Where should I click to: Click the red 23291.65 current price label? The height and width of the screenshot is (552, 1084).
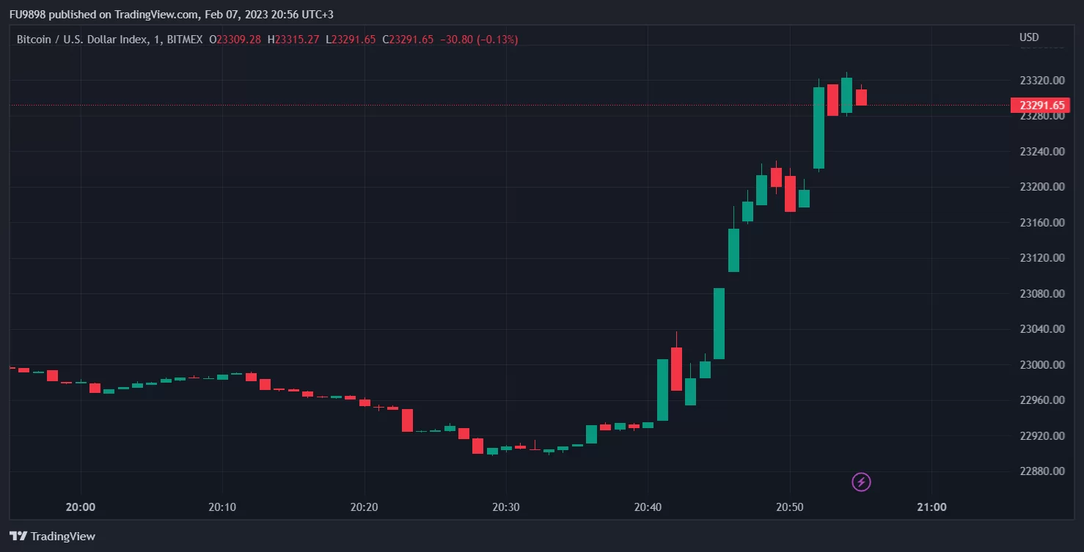[x=1039, y=105]
